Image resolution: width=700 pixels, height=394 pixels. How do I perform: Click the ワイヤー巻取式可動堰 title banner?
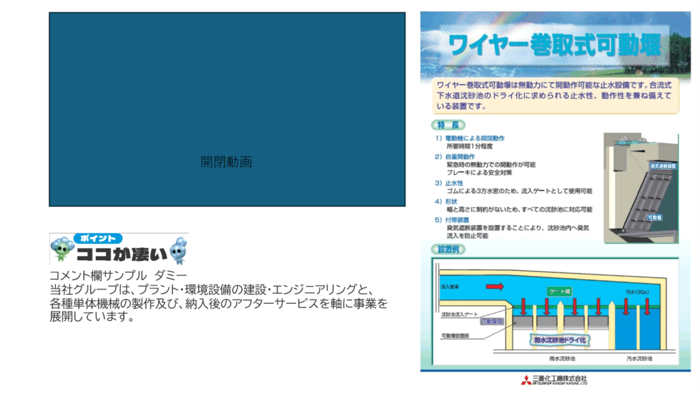pyautogui.click(x=555, y=45)
